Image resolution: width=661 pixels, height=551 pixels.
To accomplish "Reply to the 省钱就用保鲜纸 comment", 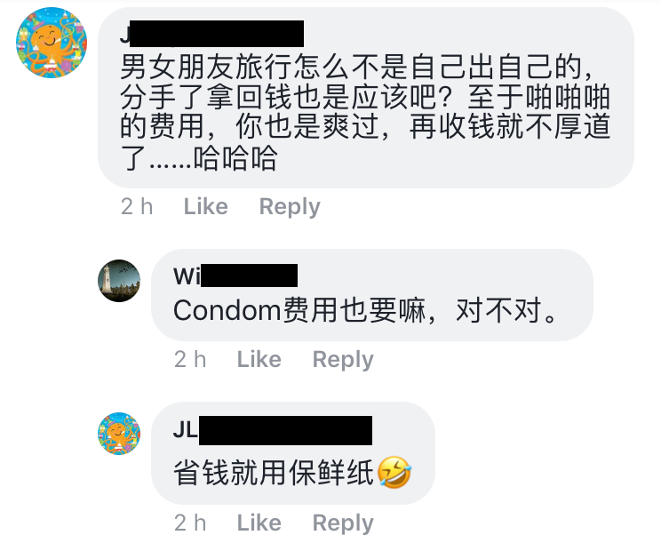I will point(343,523).
